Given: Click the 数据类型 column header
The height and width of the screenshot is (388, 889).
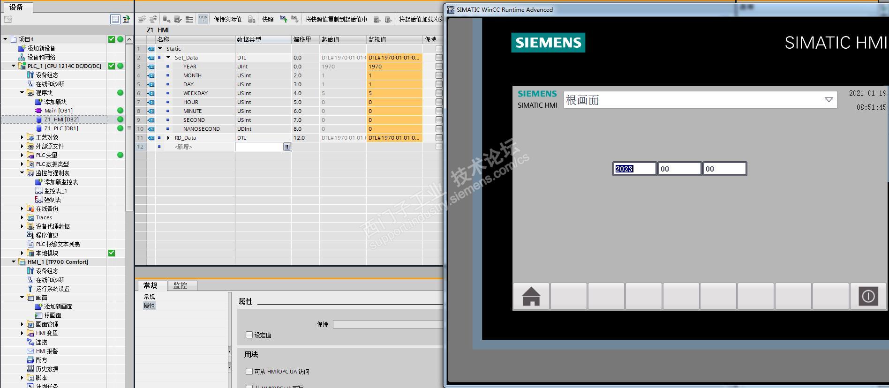Looking at the screenshot, I should [263, 39].
